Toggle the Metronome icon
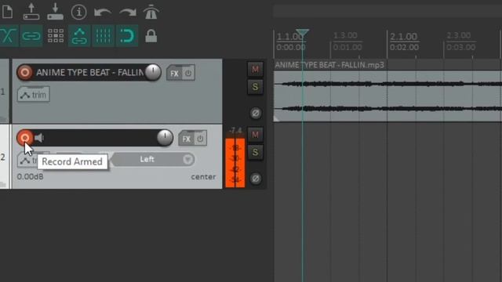502x282 pixels. click(151, 13)
